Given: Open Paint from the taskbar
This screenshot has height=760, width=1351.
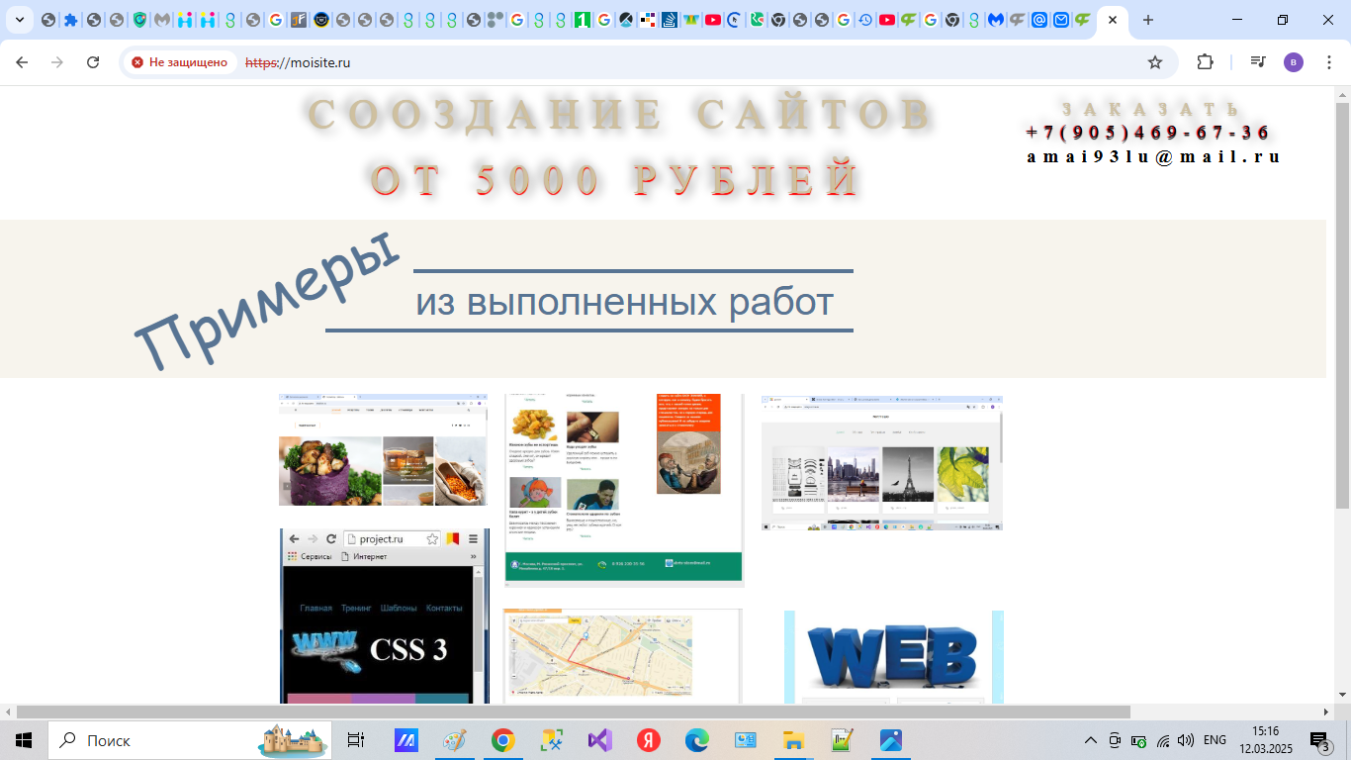Looking at the screenshot, I should pyautogui.click(x=455, y=740).
